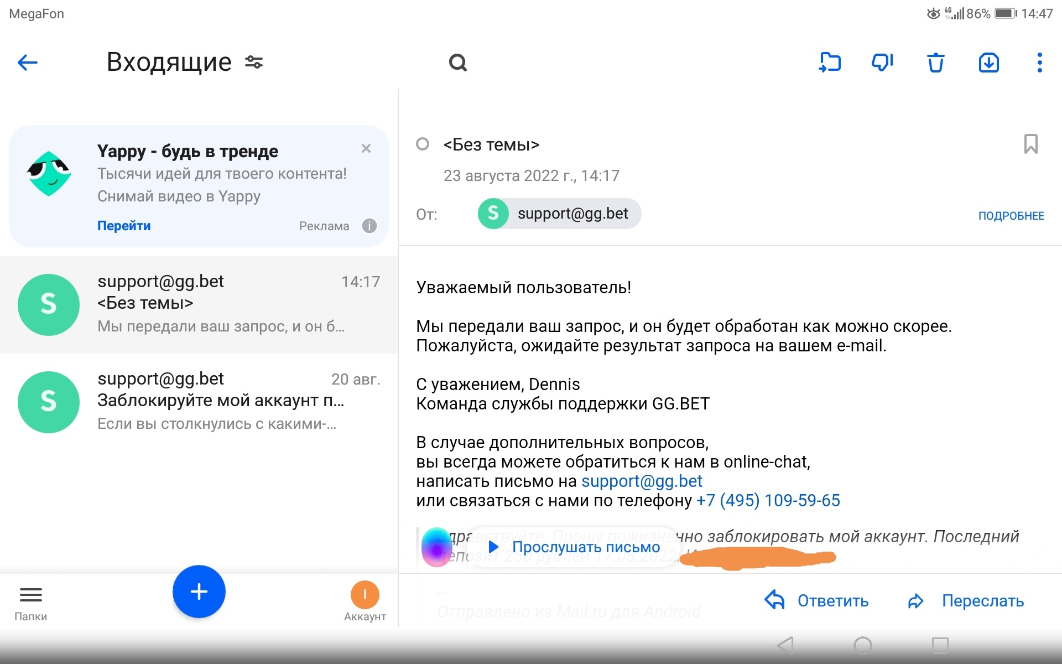Archive message with download-box icon

click(989, 62)
